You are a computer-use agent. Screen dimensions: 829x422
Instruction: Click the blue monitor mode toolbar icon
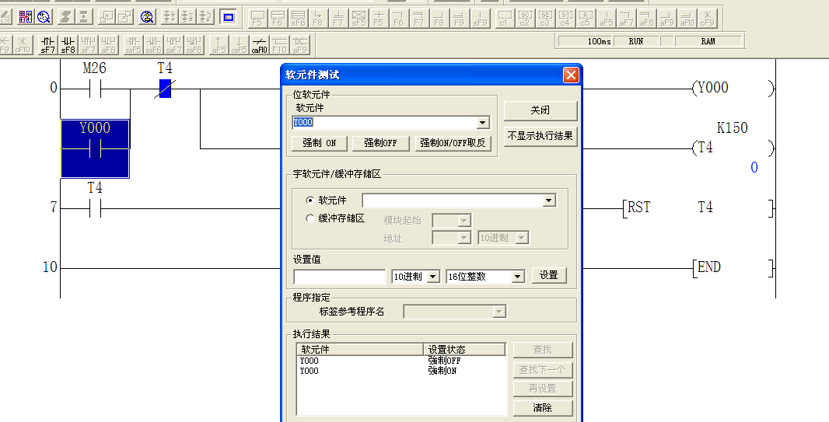tap(228, 16)
